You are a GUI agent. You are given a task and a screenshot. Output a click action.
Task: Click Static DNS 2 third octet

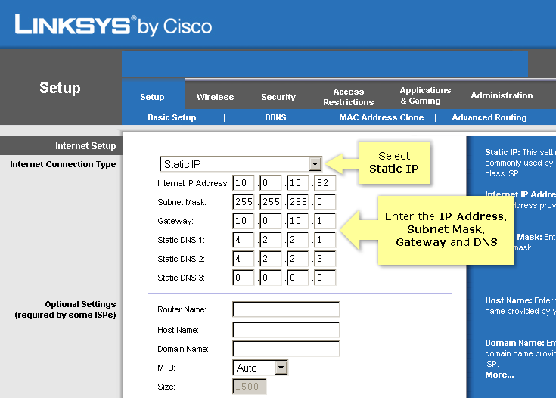pos(297,259)
